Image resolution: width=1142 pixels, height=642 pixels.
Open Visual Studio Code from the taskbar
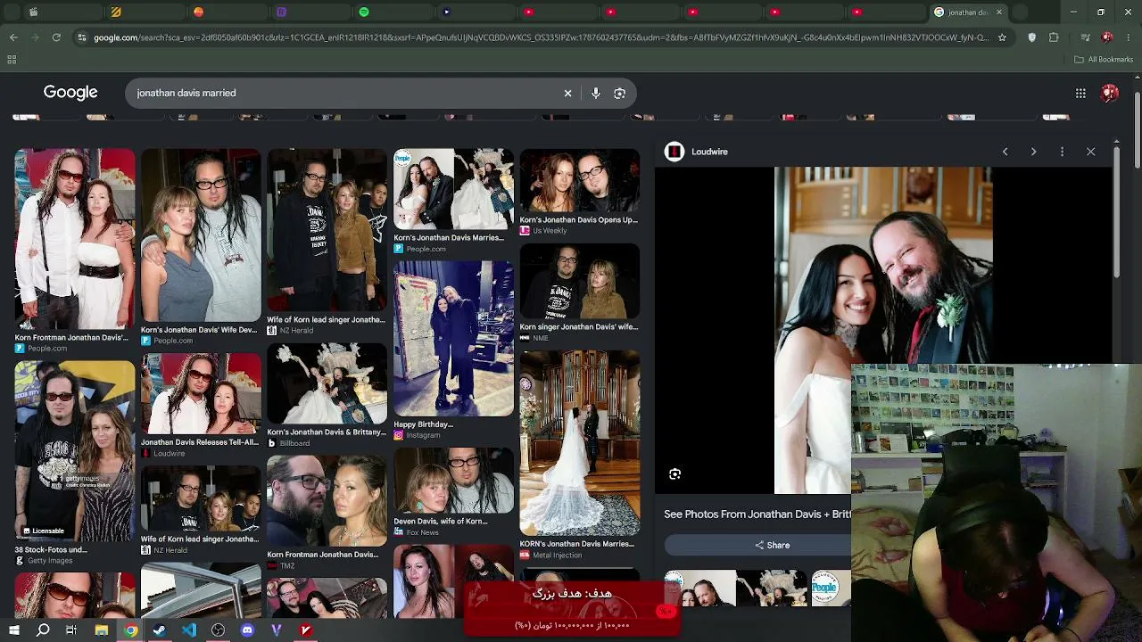189,630
